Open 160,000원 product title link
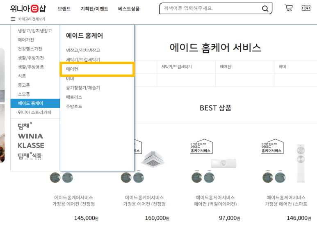317x230 pixels. coord(144,201)
